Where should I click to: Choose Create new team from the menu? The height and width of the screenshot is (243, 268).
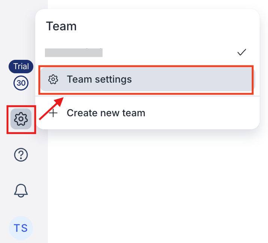tap(146, 113)
